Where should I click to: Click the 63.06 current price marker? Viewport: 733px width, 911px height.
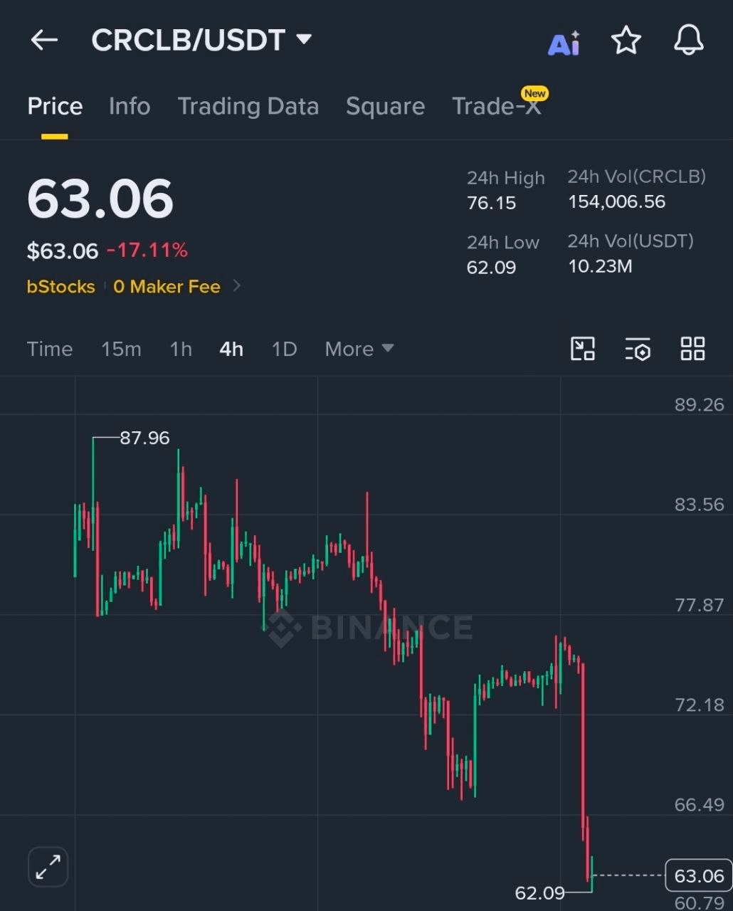click(x=698, y=875)
